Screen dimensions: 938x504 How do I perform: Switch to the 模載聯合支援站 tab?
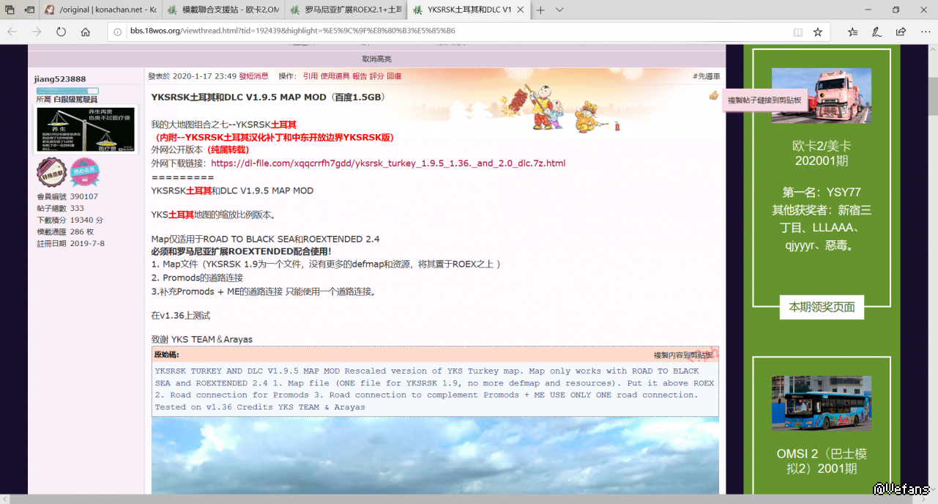point(223,10)
